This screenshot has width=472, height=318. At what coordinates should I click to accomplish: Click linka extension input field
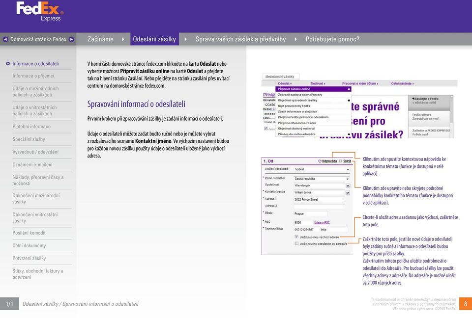click(x=337, y=230)
